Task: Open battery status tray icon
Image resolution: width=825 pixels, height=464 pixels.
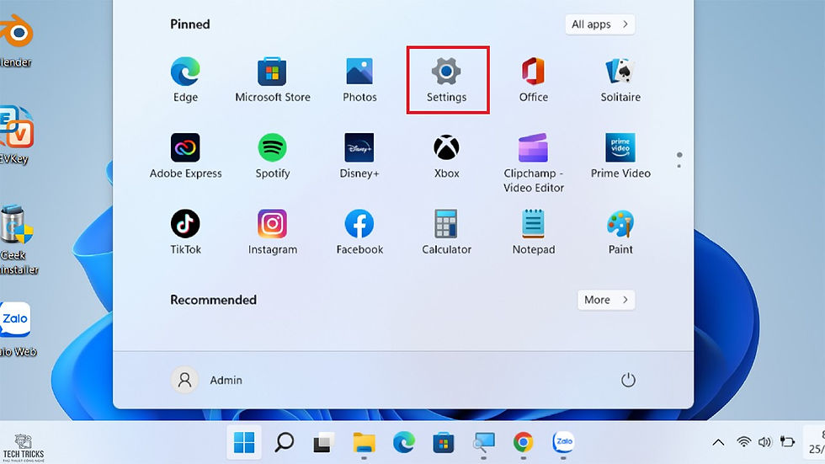Action: 787,441
